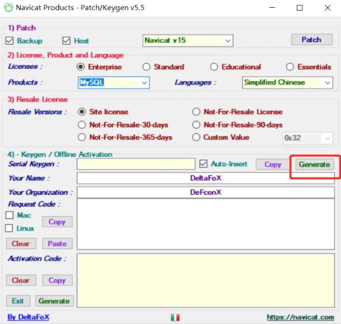Open the Simplified Chinese languages dropdown
The image size is (341, 324).
(288, 83)
